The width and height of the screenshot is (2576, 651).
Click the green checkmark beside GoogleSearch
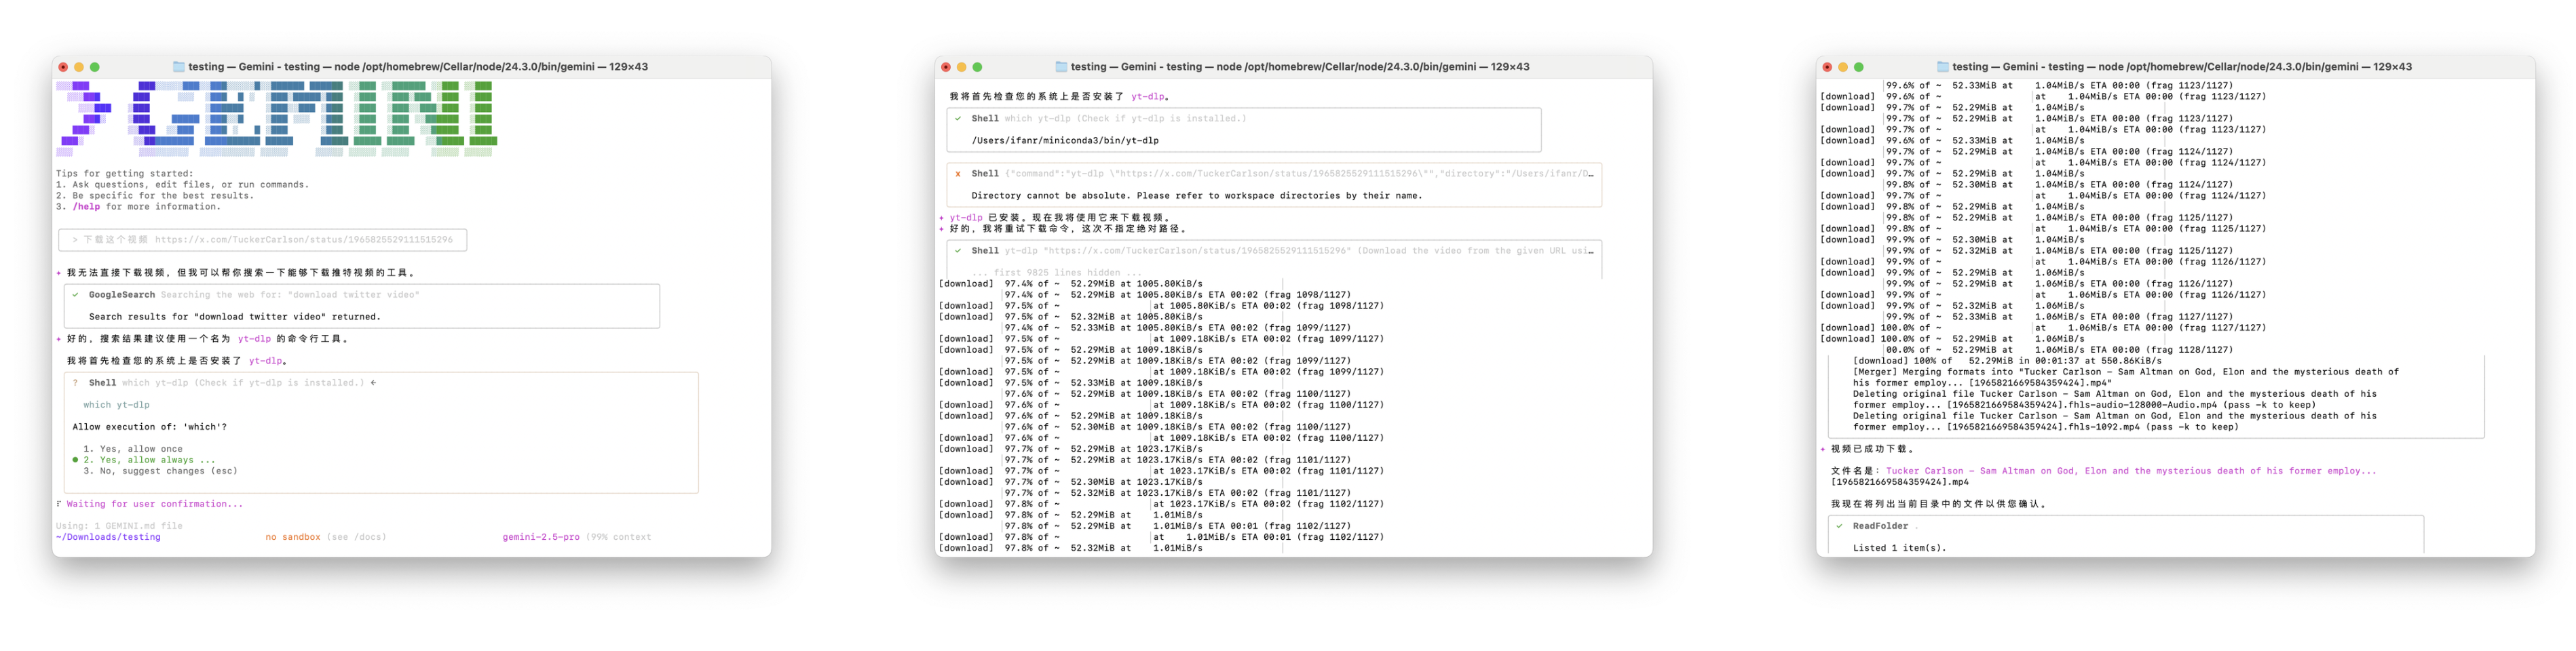point(75,295)
